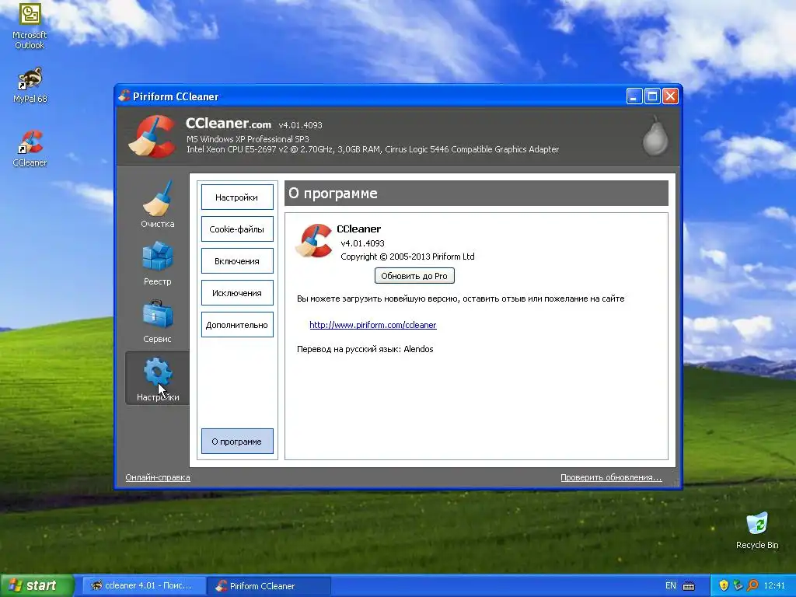Image resolution: width=796 pixels, height=597 pixels.
Task: Maximize the CCleaner window
Action: pos(652,96)
